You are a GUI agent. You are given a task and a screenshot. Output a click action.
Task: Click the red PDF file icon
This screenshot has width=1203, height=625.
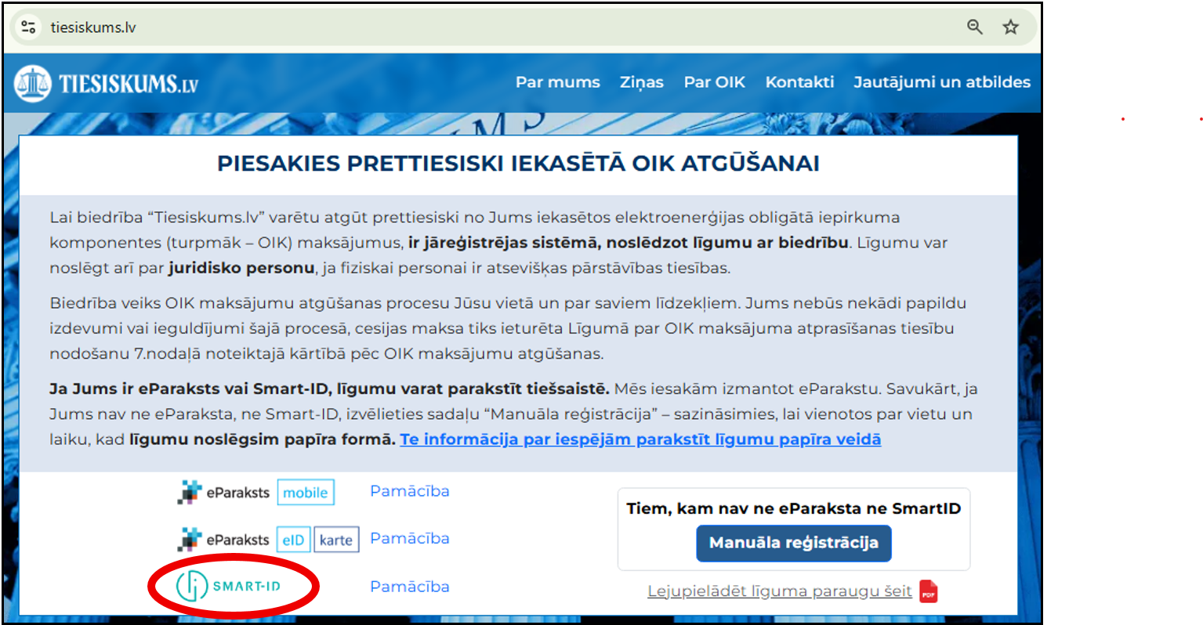pyautogui.click(x=928, y=591)
